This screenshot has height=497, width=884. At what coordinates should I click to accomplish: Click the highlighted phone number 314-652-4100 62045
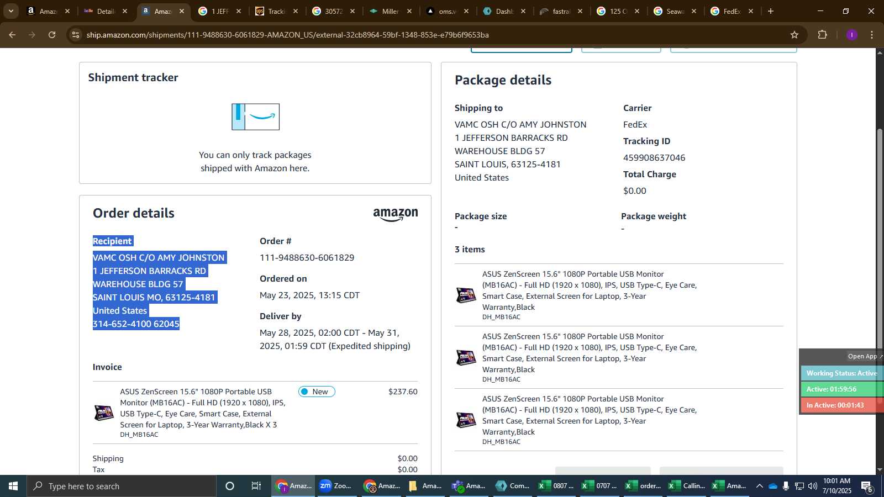click(x=136, y=324)
